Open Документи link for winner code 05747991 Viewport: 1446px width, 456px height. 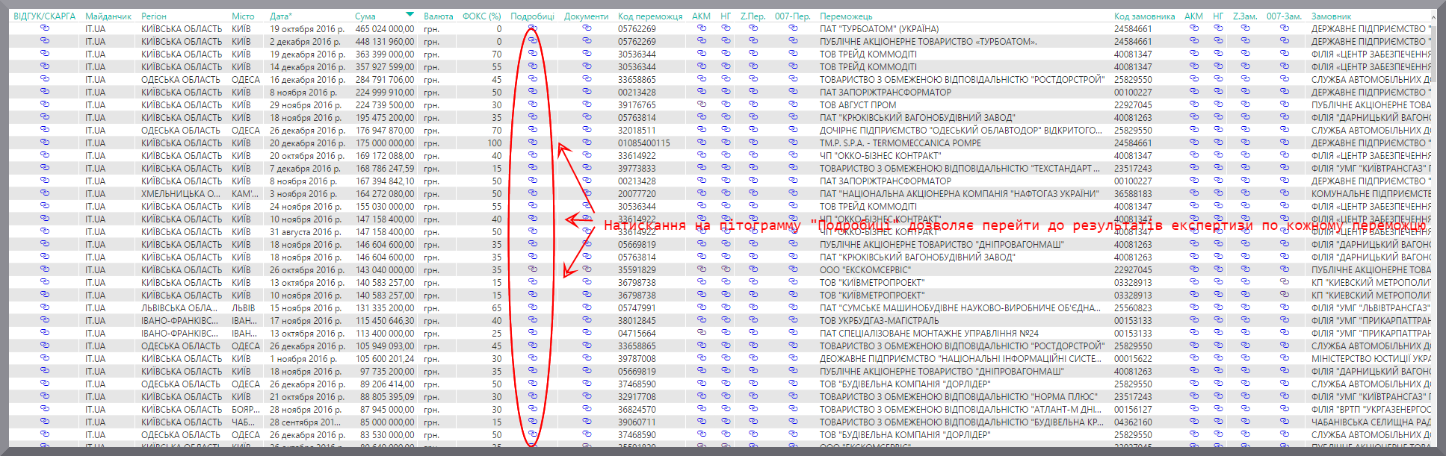[587, 307]
